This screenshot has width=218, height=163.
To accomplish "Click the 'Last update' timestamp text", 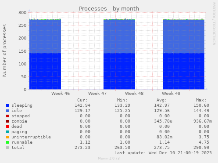I will pos(163,153).
